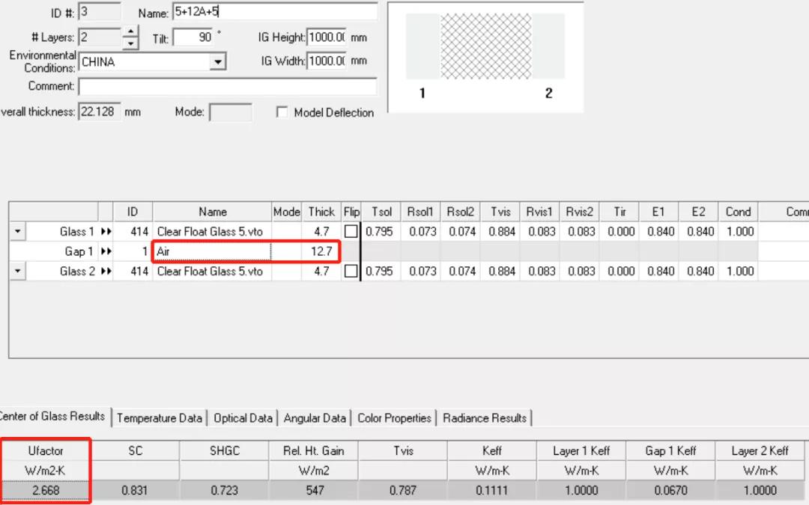Click the double-arrow icon for Glass 2
809x505 pixels.
106,272
